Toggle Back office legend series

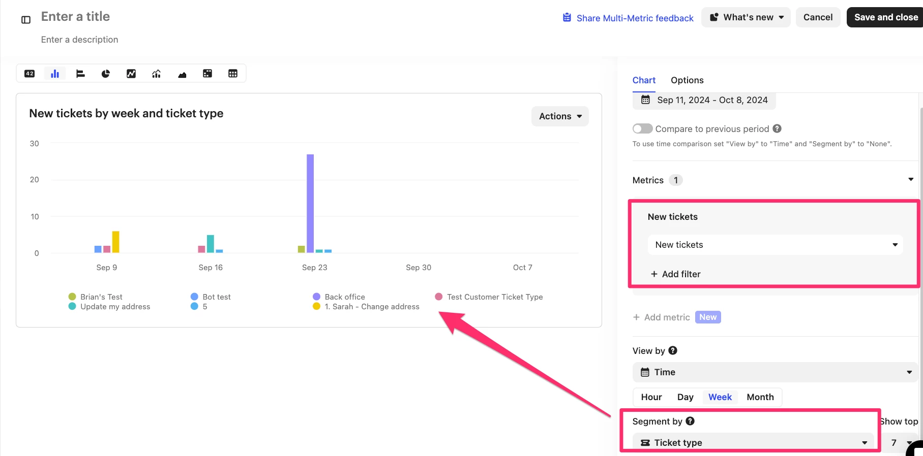pyautogui.click(x=339, y=297)
